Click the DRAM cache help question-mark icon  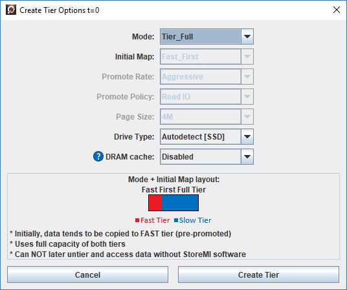(x=98, y=156)
